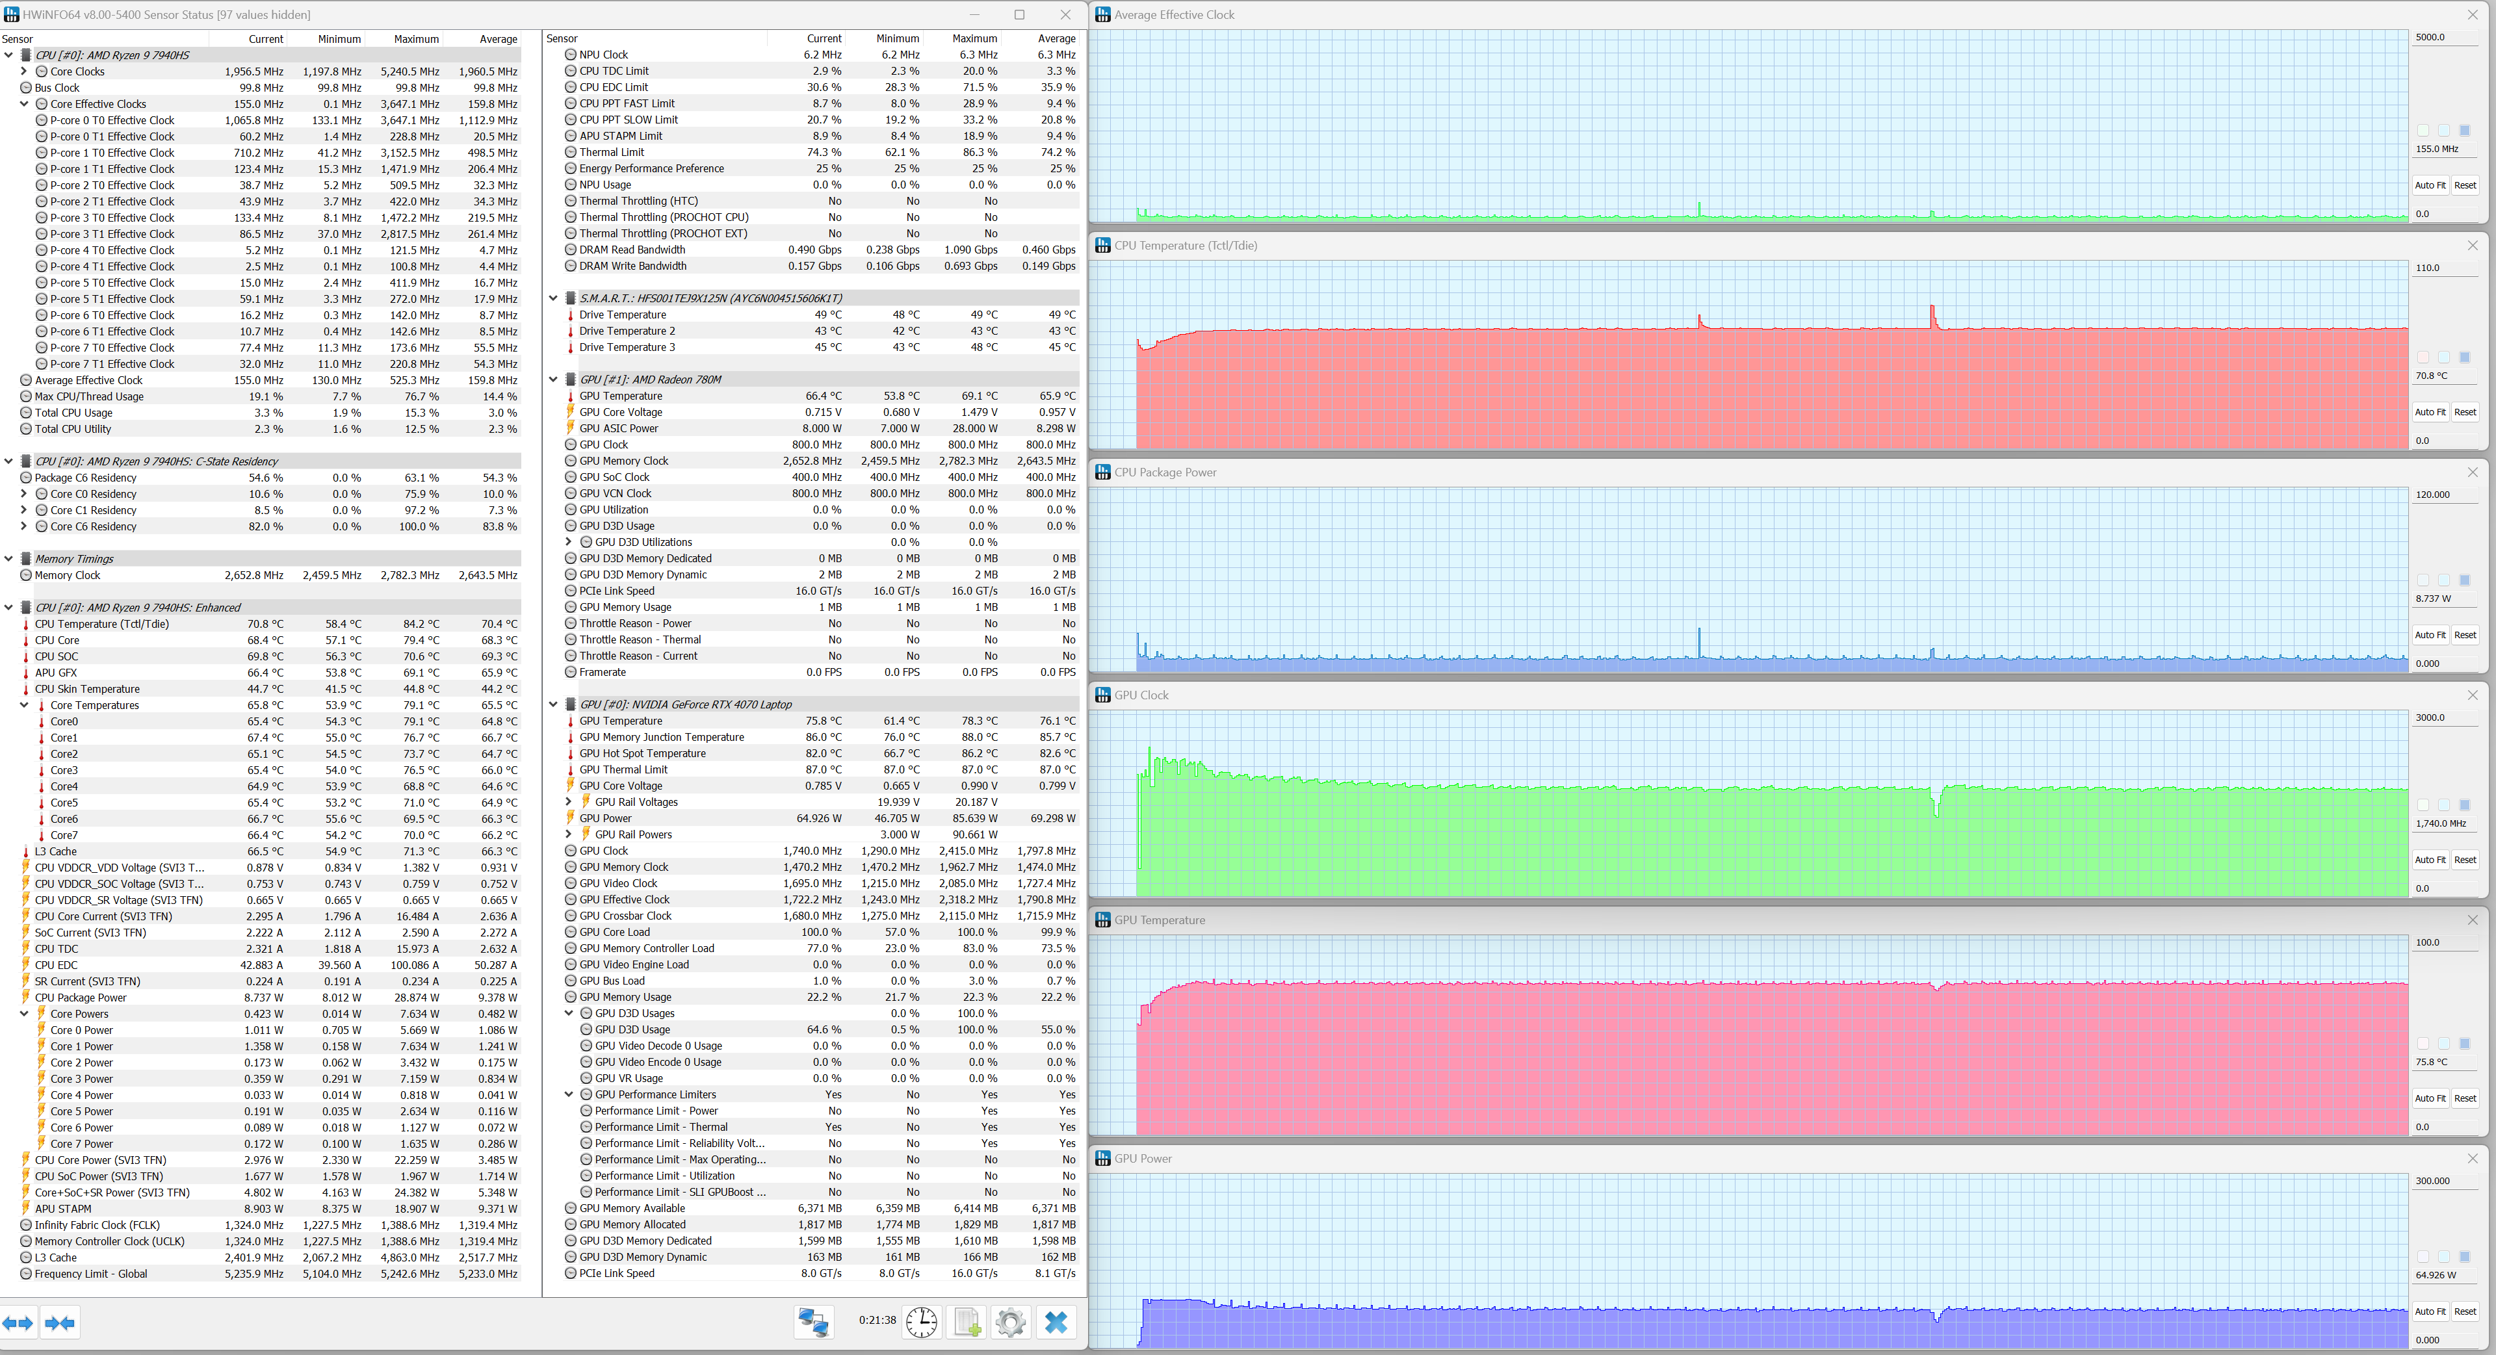Click the expand columns double-arrow icon
The height and width of the screenshot is (1355, 2496).
pos(18,1323)
